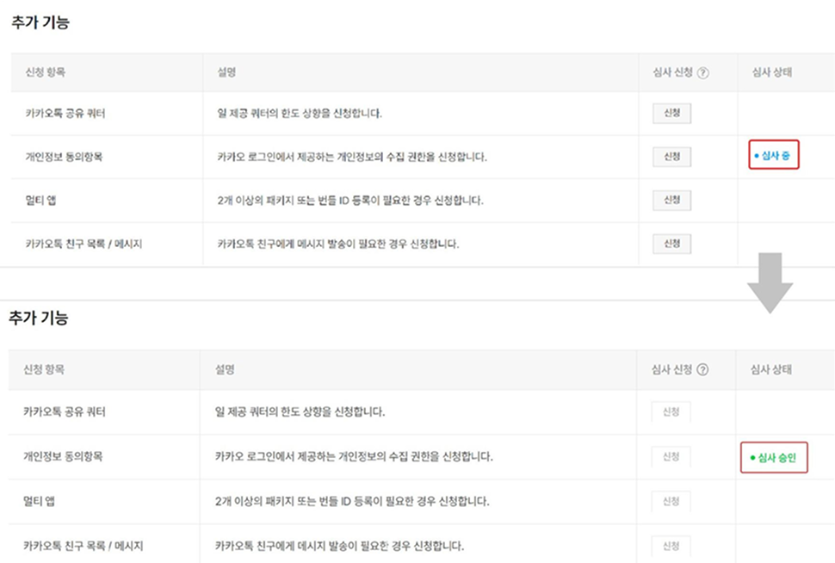Image resolution: width=835 pixels, height=563 pixels.
Task: Click help icon beside 심사 신청 in 심사 승인 table
Action: click(x=702, y=369)
